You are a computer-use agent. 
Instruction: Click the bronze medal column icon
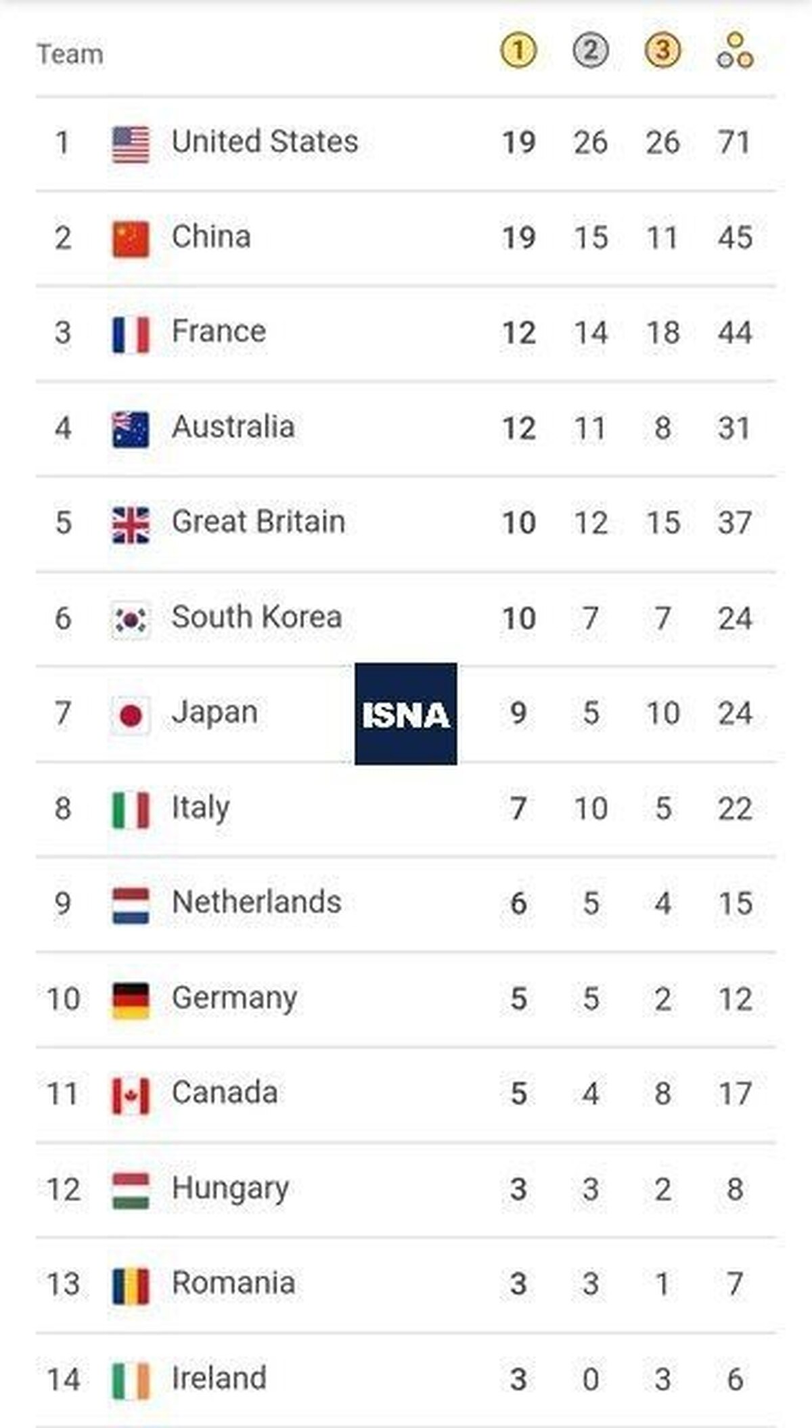[662, 51]
